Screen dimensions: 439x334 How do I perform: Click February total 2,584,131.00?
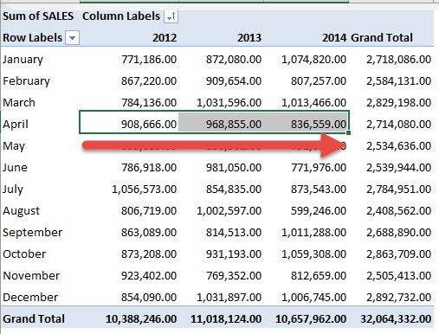coord(399,81)
